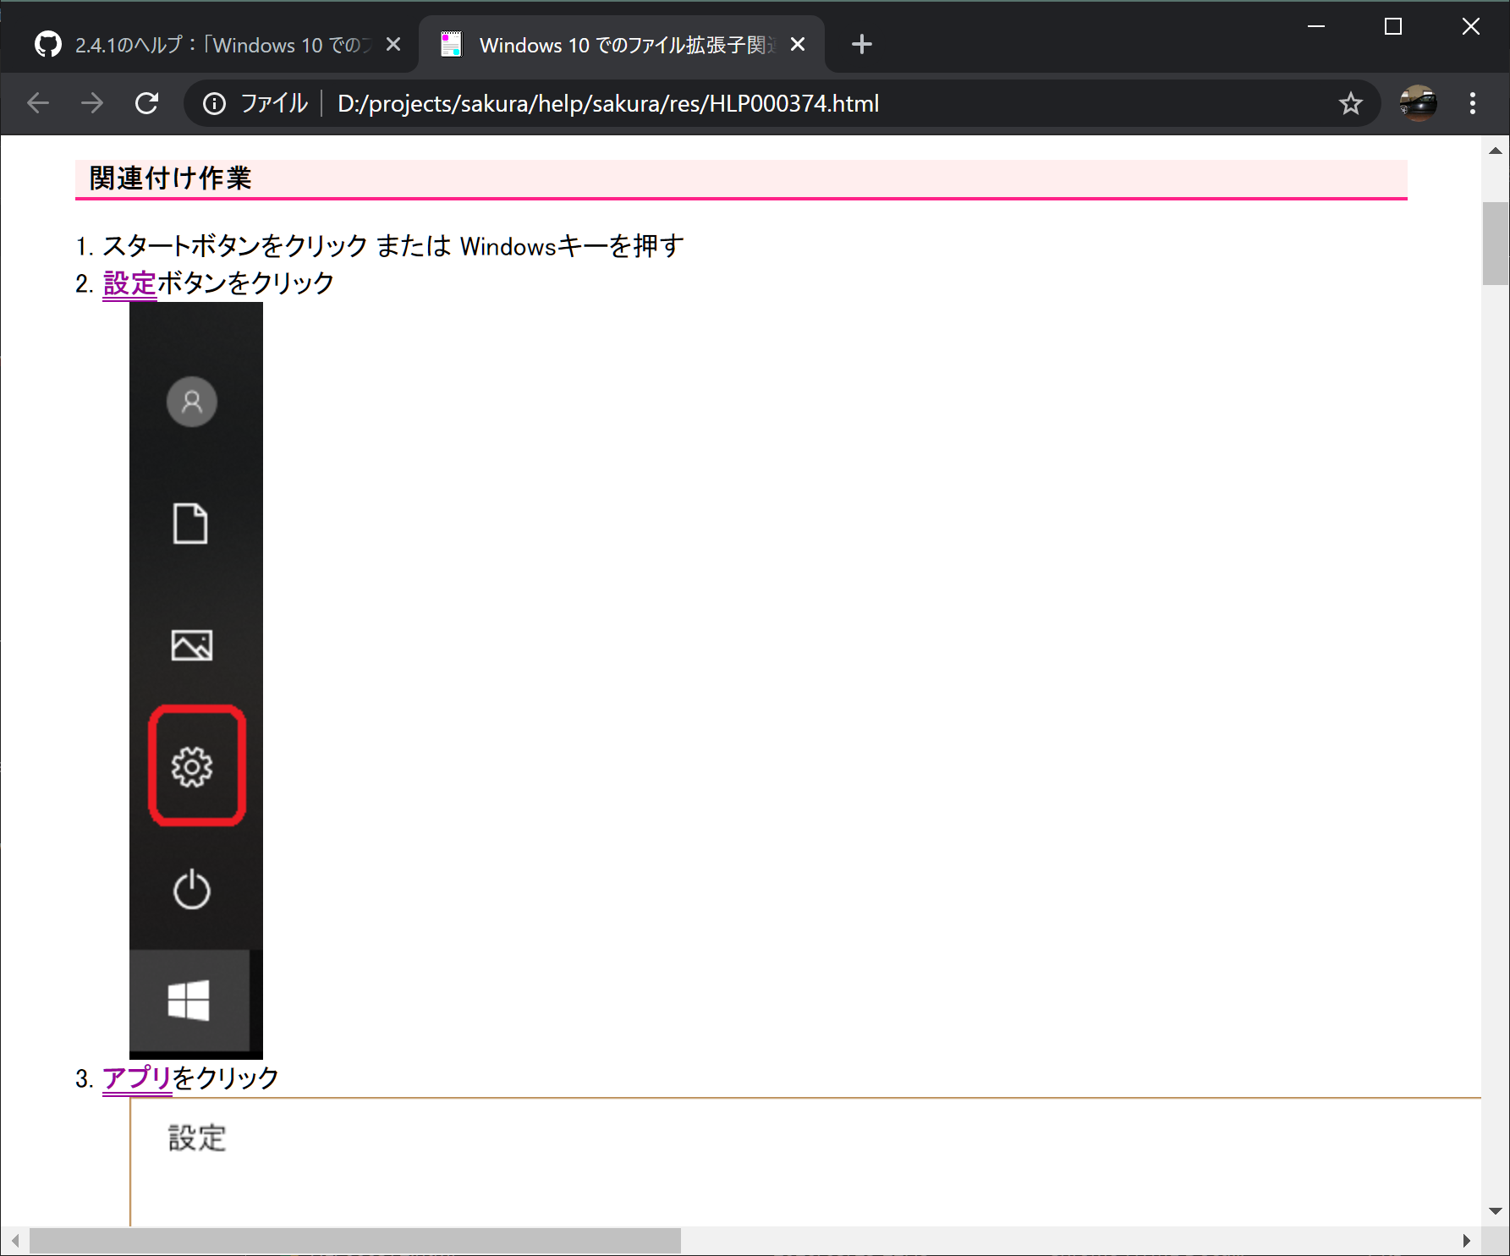Click the horizontal scrollbar left arrow

[14, 1241]
